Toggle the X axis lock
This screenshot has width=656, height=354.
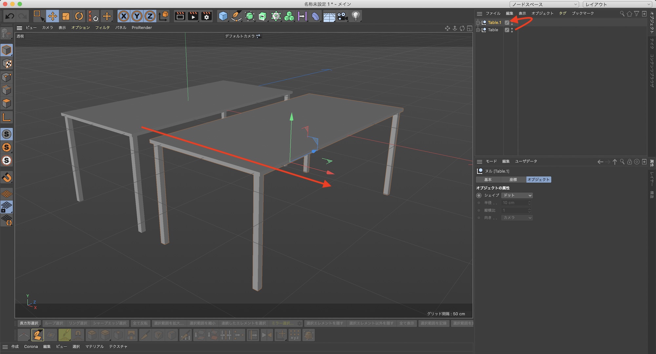[x=124, y=16]
